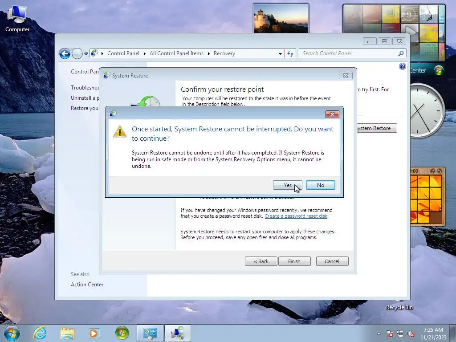This screenshot has width=456, height=342.
Task: Open recent pages dropdown arrow
Action: coord(86,54)
